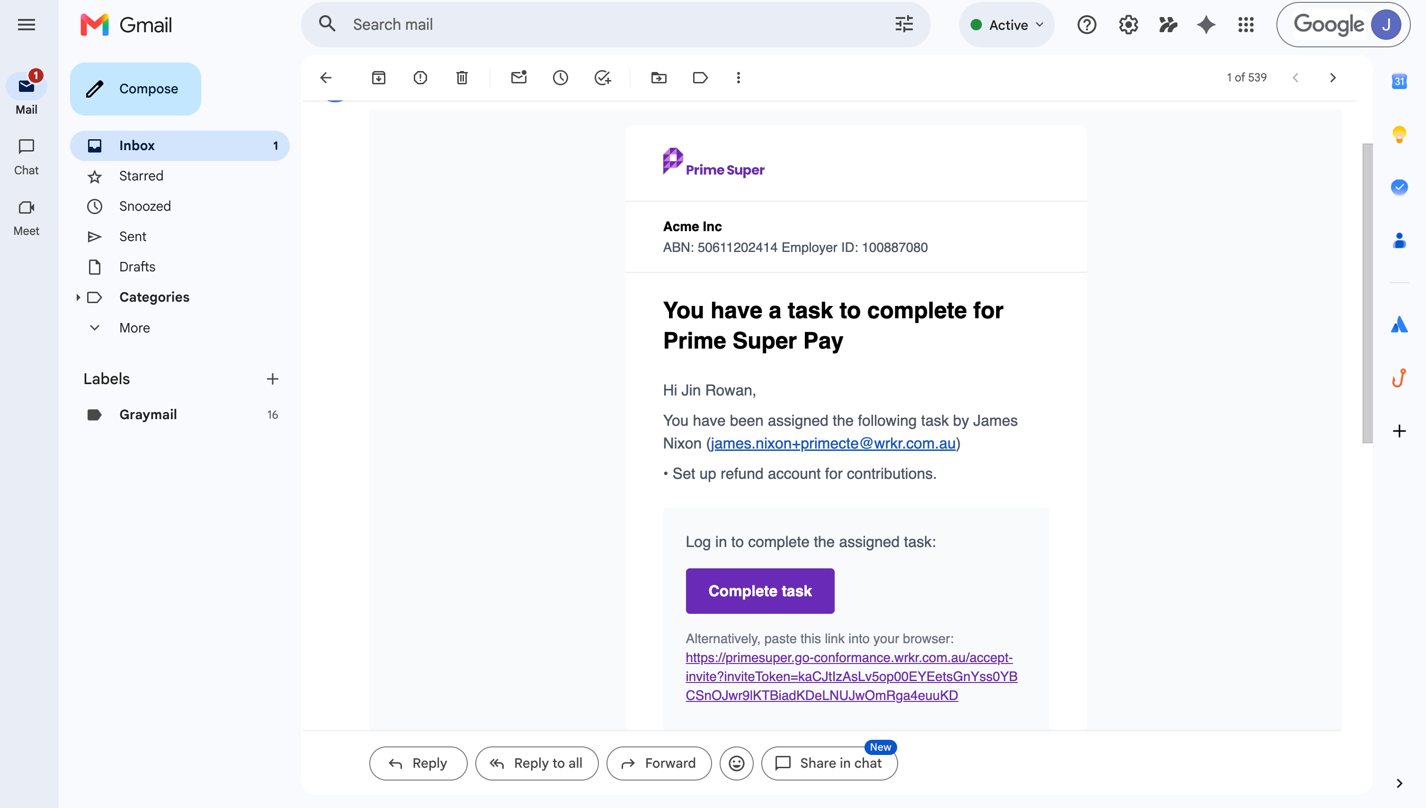Image resolution: width=1426 pixels, height=808 pixels.
Task: Add this email to Tasks
Action: [x=602, y=78]
